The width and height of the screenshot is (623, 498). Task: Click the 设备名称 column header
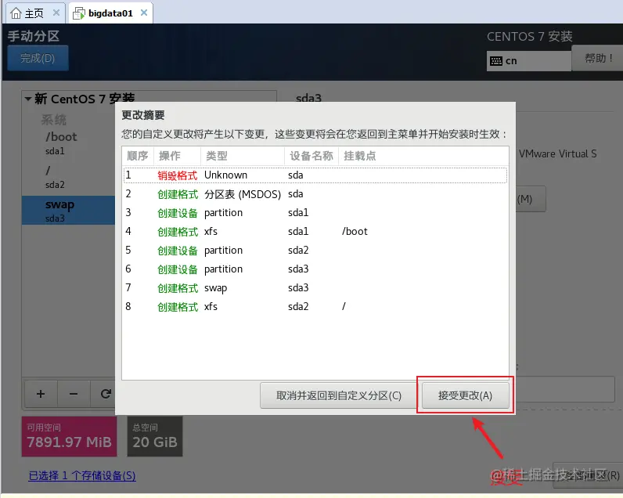[311, 156]
